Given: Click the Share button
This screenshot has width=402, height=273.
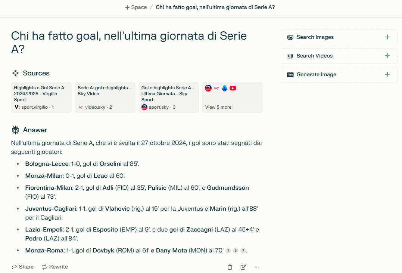Looking at the screenshot, I should pyautogui.click(x=22, y=267).
